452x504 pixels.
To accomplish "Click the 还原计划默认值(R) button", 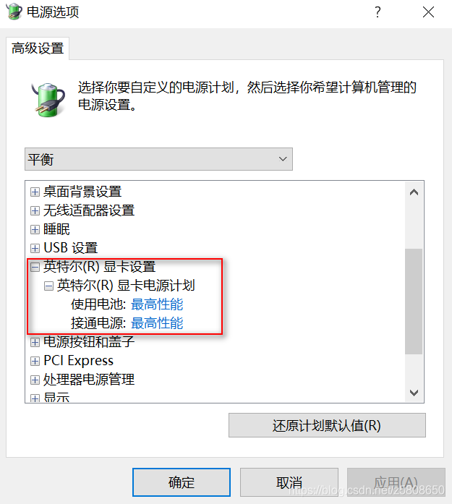I will 327,425.
